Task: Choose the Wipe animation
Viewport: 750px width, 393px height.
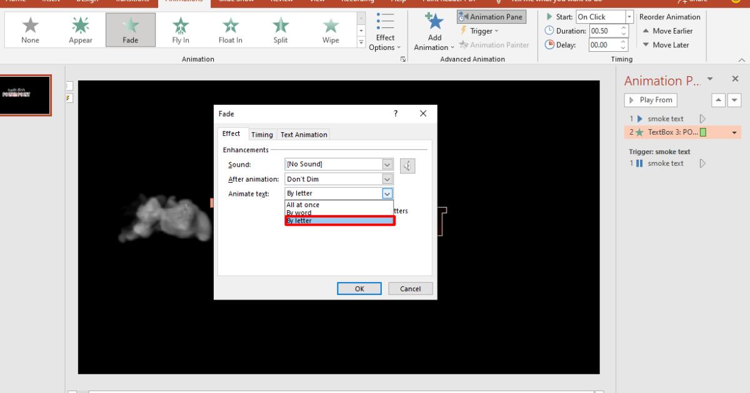Action: [331, 30]
